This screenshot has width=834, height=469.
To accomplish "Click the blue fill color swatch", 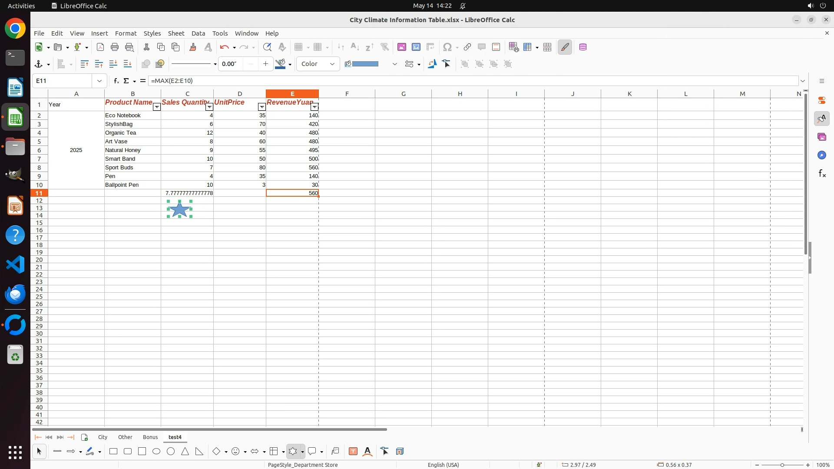I will (365, 64).
